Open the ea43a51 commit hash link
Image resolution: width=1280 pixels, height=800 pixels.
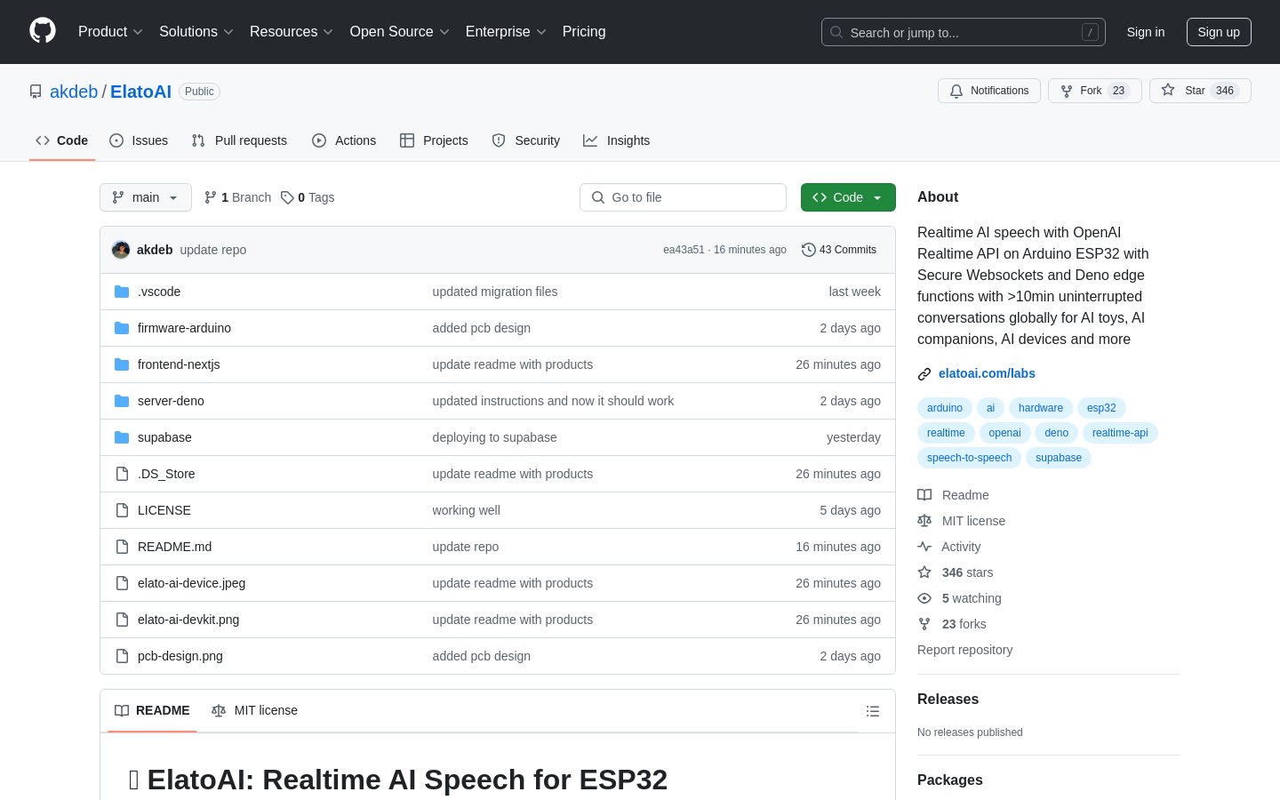684,250
